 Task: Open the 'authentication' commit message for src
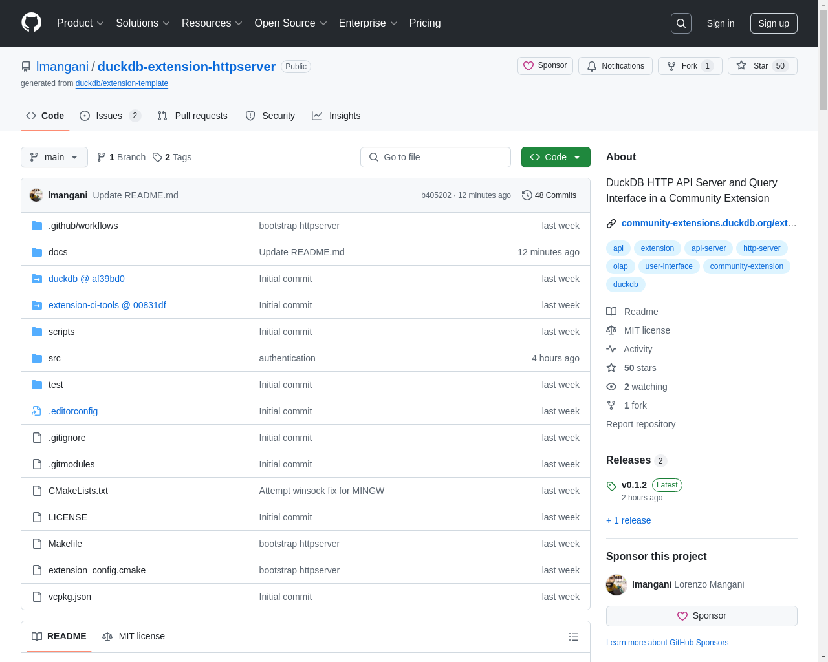(287, 358)
